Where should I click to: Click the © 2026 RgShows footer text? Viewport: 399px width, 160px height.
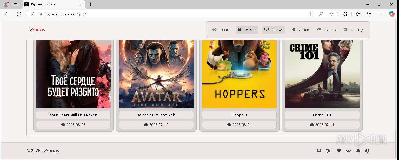click(43, 151)
